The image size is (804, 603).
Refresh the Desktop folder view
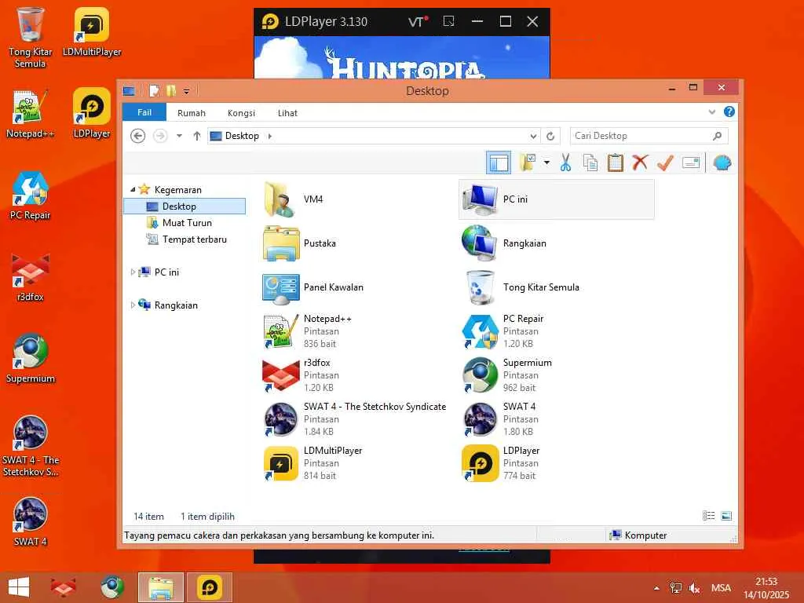tap(550, 137)
